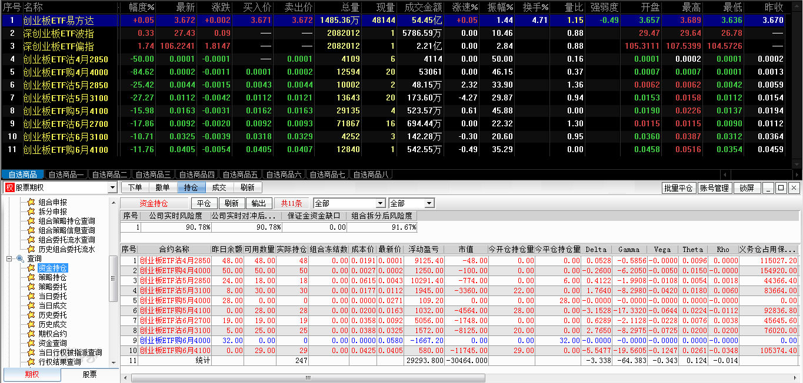803x383 pixels.
Task: Click the star icon beside 策略持仓
Action: point(31,277)
